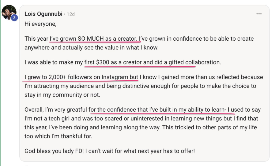Click Lois Ogunnubi's profile picture

coord(8,12)
